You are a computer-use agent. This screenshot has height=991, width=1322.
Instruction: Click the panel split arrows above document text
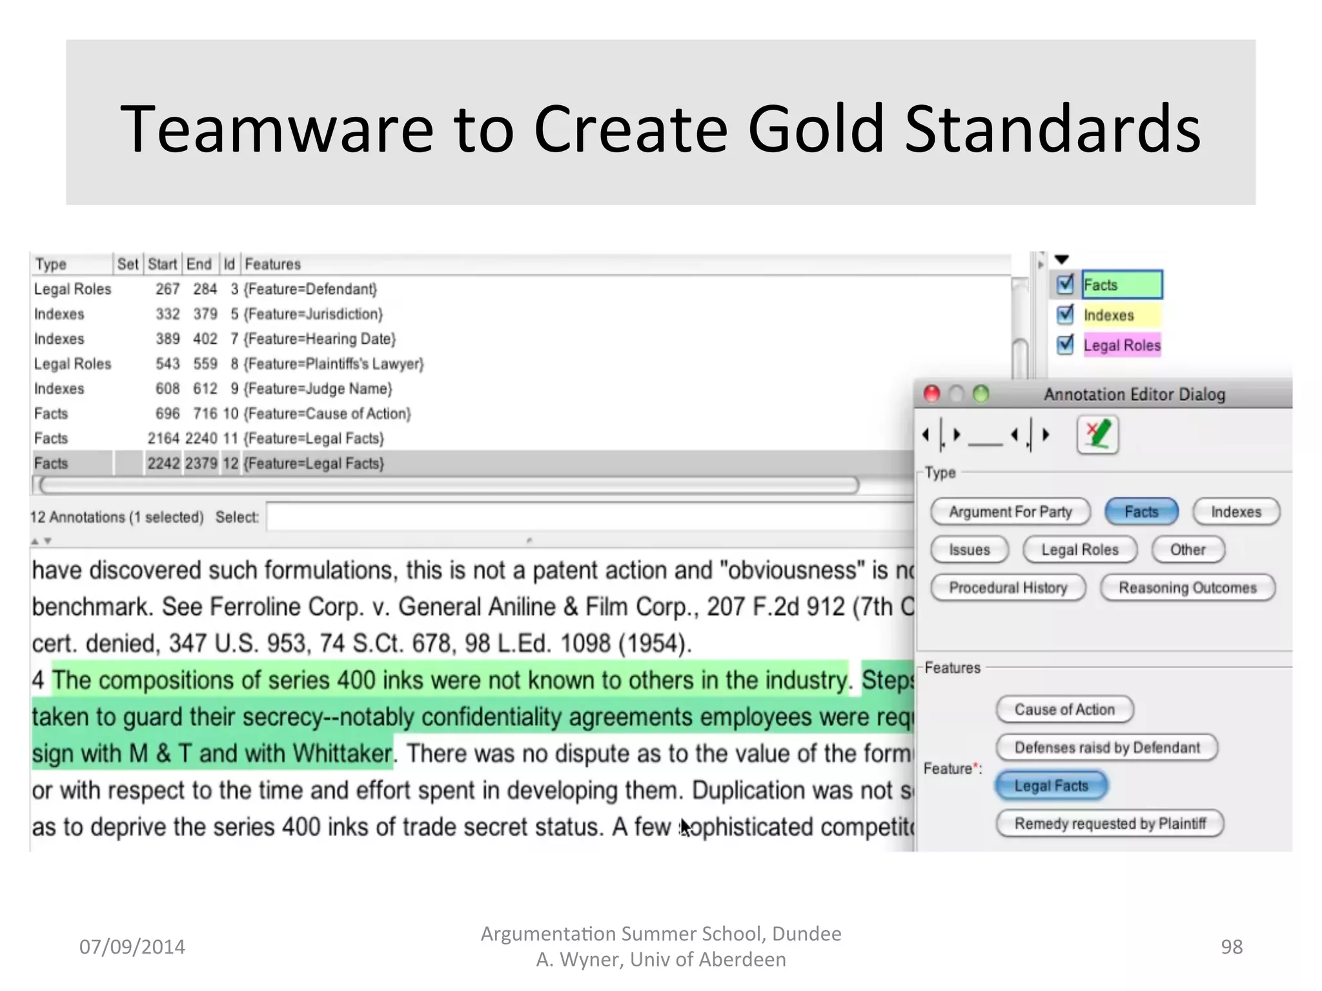[x=41, y=541]
